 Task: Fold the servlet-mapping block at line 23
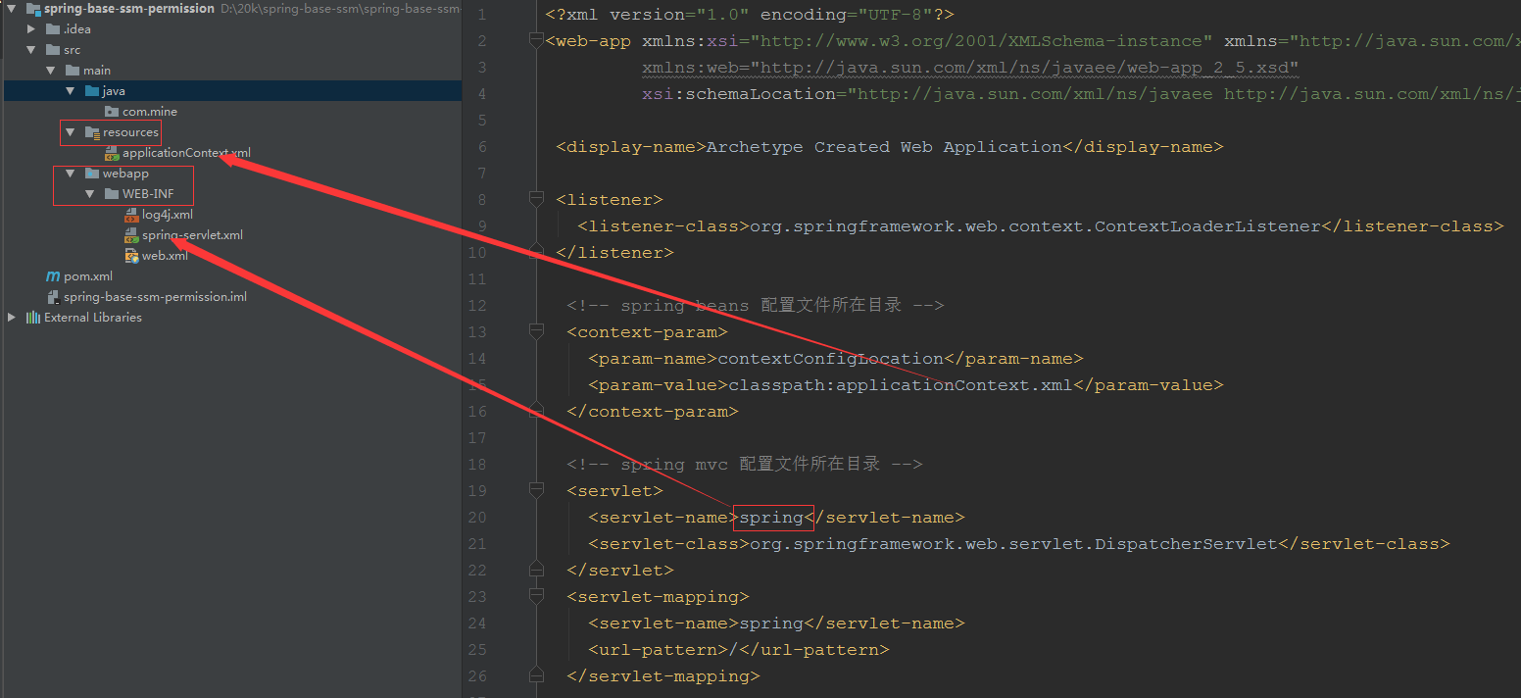pos(536,597)
